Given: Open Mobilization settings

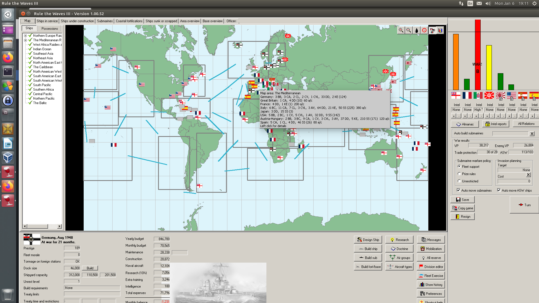Looking at the screenshot, I should point(431,249).
